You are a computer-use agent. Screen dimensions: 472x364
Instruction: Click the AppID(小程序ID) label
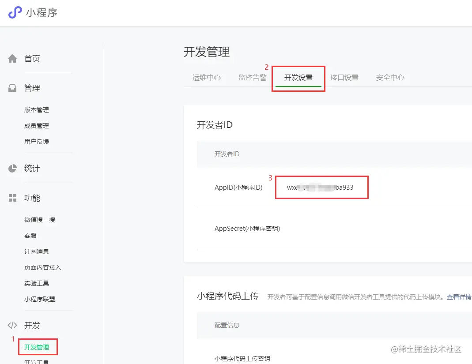238,188
